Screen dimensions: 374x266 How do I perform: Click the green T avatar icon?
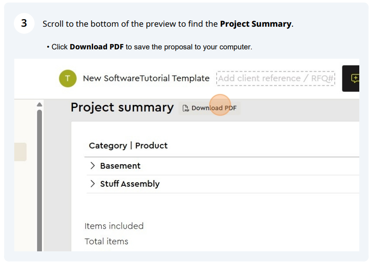click(x=68, y=78)
